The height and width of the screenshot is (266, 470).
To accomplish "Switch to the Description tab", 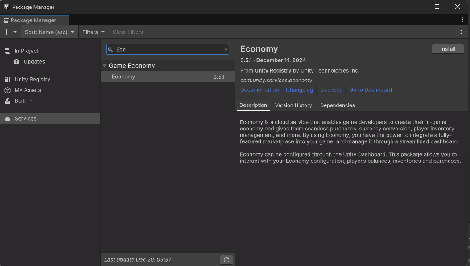I will 253,105.
